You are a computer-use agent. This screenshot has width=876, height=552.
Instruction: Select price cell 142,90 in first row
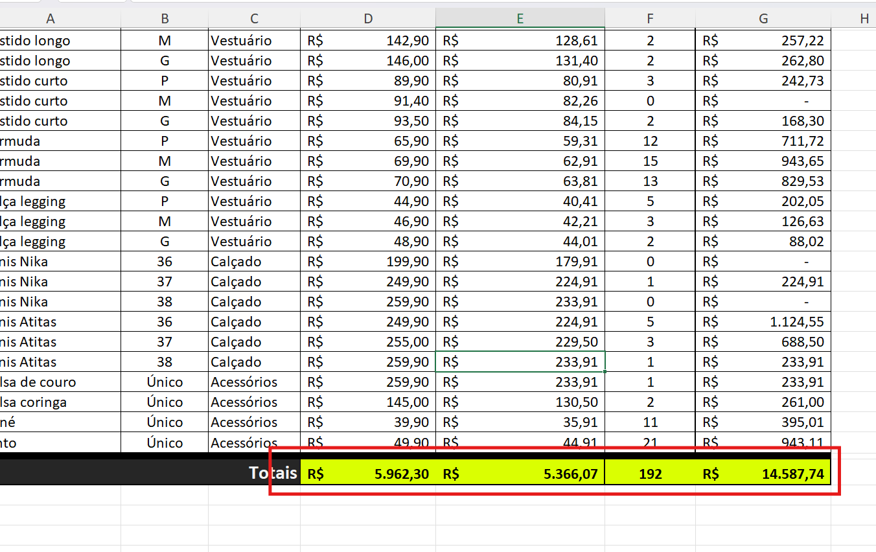368,40
